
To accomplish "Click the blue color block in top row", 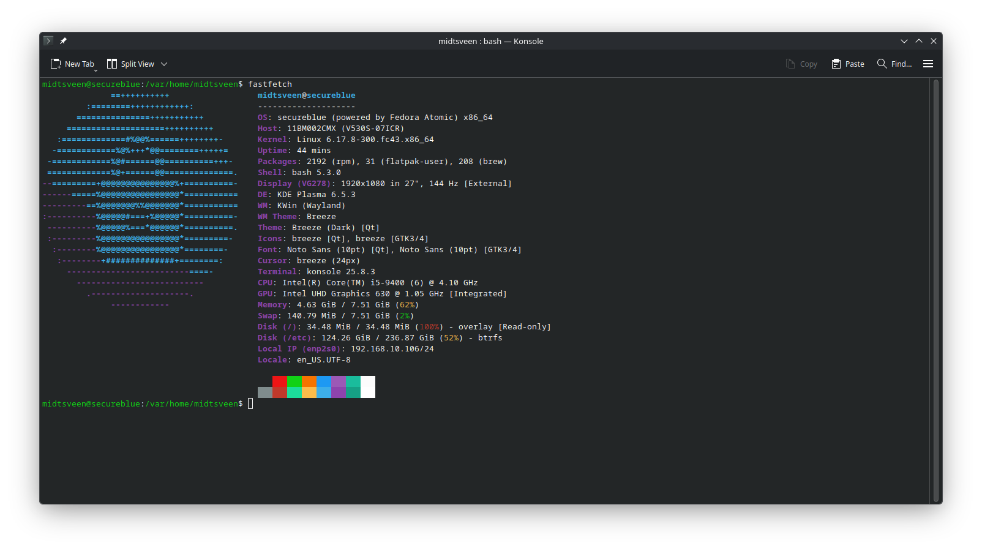I will (324, 381).
